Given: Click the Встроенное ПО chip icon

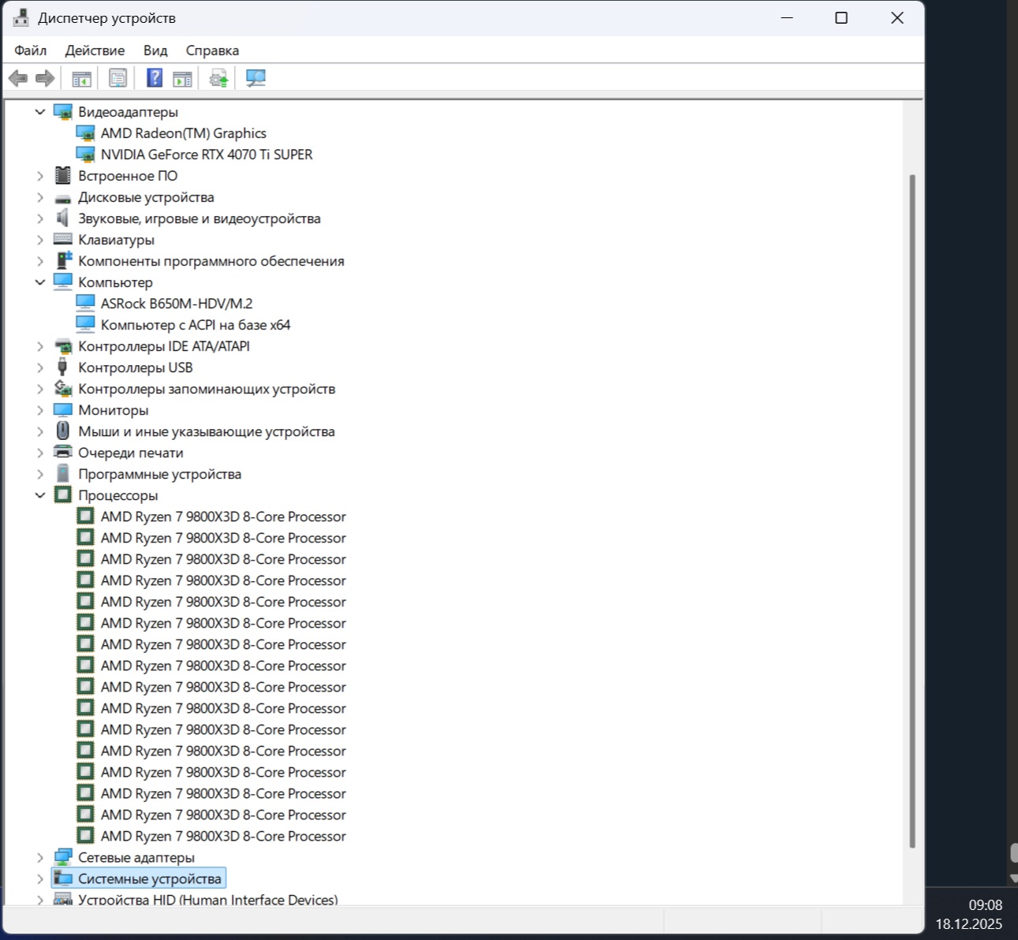Looking at the screenshot, I should (63, 176).
